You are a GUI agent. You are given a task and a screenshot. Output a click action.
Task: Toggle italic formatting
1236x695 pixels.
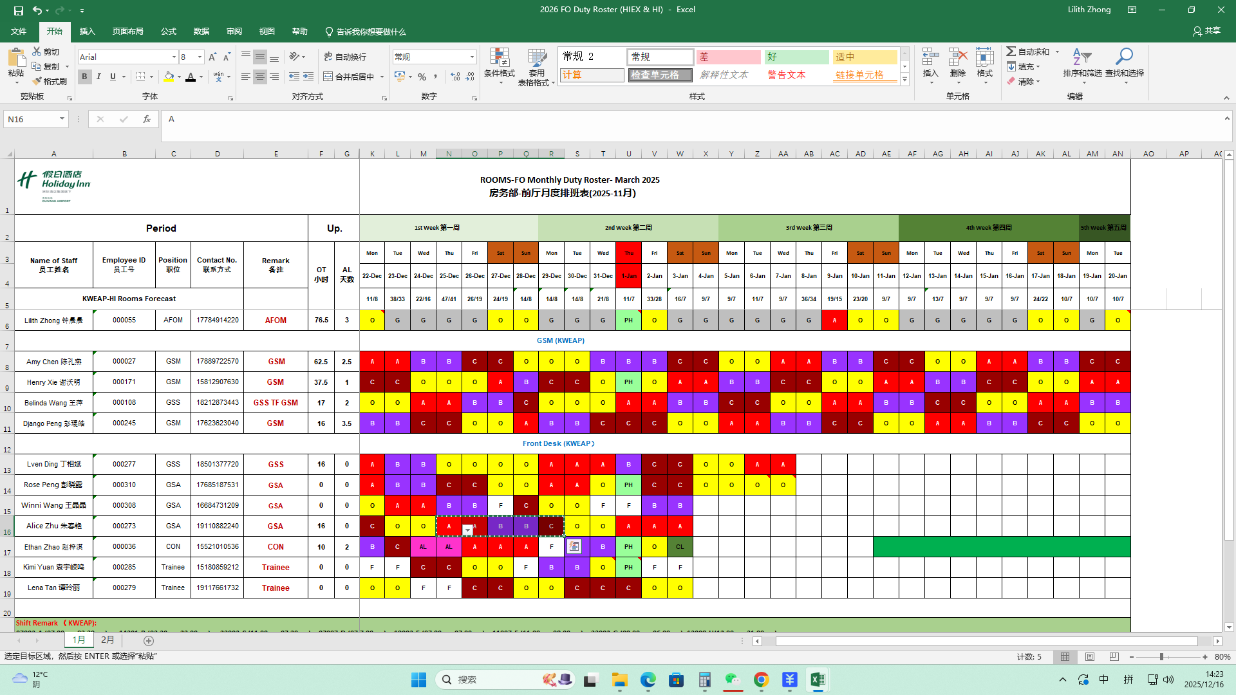[x=98, y=77]
